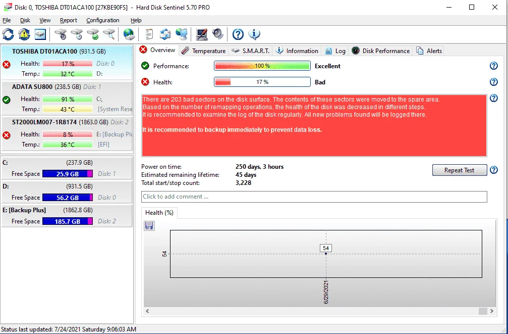Select the D: partition entry
The height and width of the screenshot is (334, 508).
point(67,192)
